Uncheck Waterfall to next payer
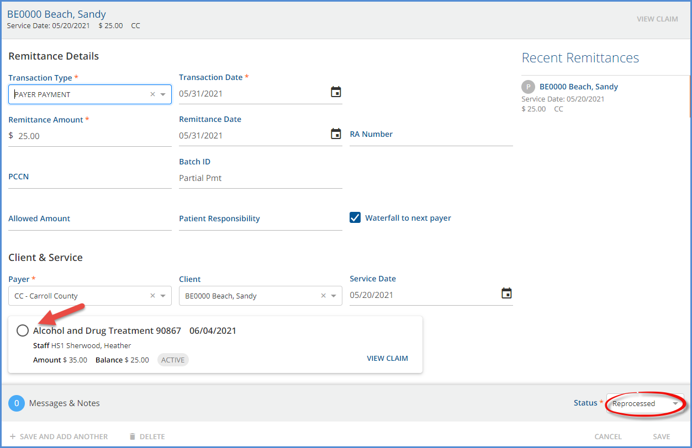 [355, 217]
